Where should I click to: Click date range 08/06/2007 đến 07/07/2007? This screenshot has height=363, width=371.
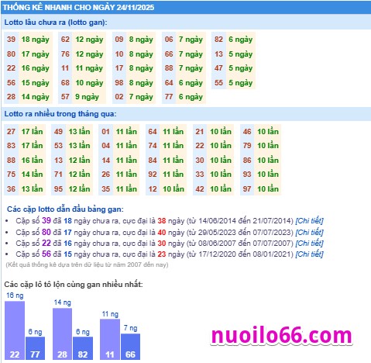coord(245,244)
